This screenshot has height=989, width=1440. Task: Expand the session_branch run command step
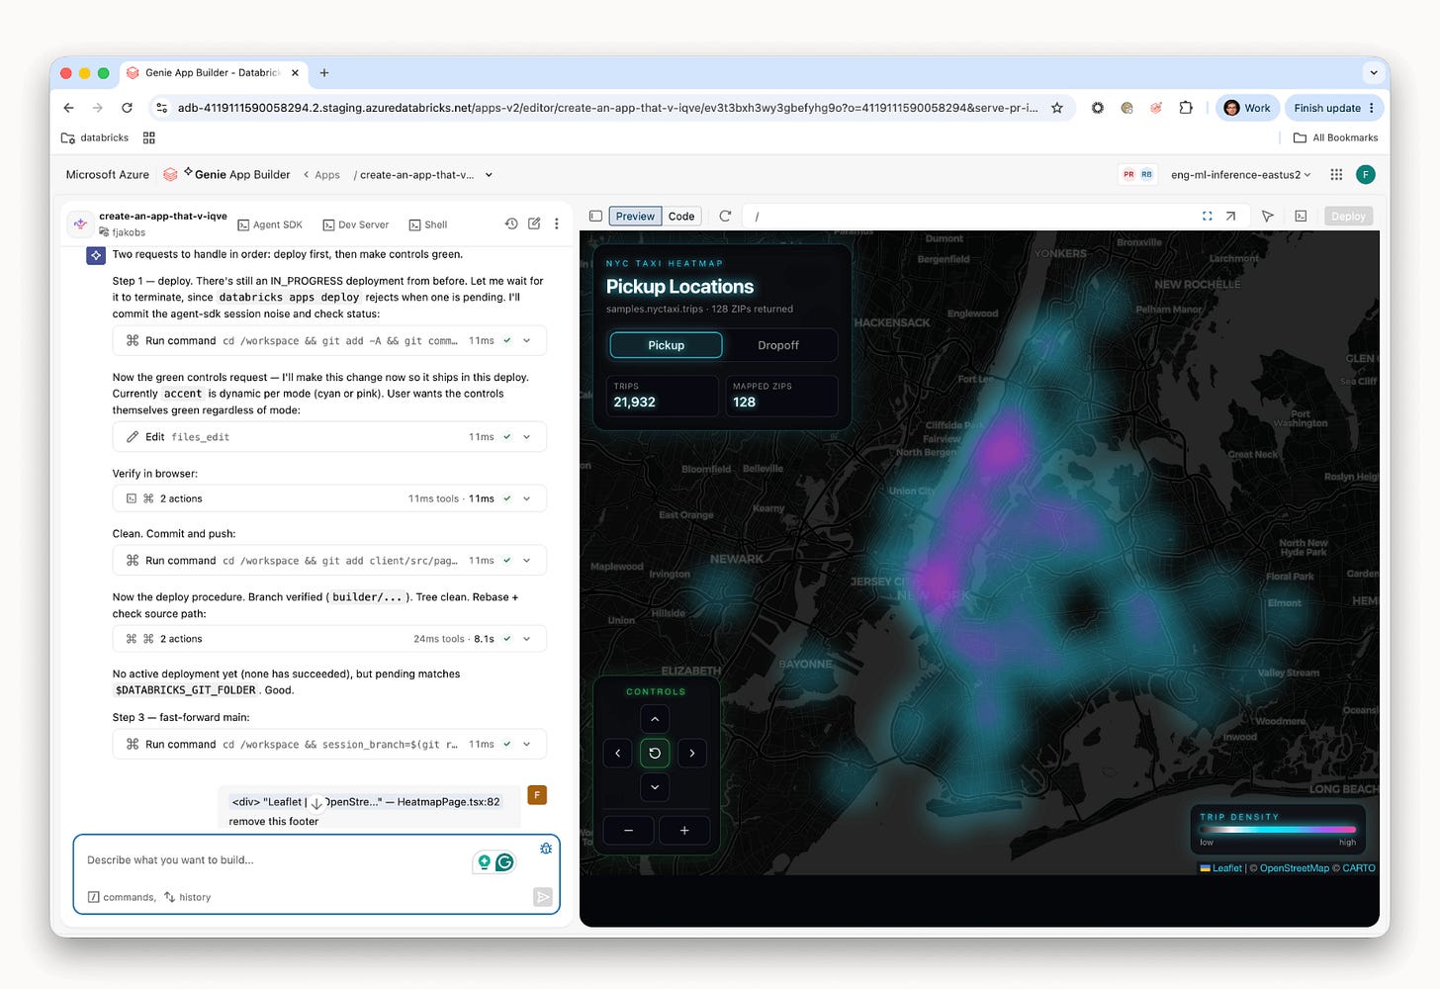click(329, 744)
